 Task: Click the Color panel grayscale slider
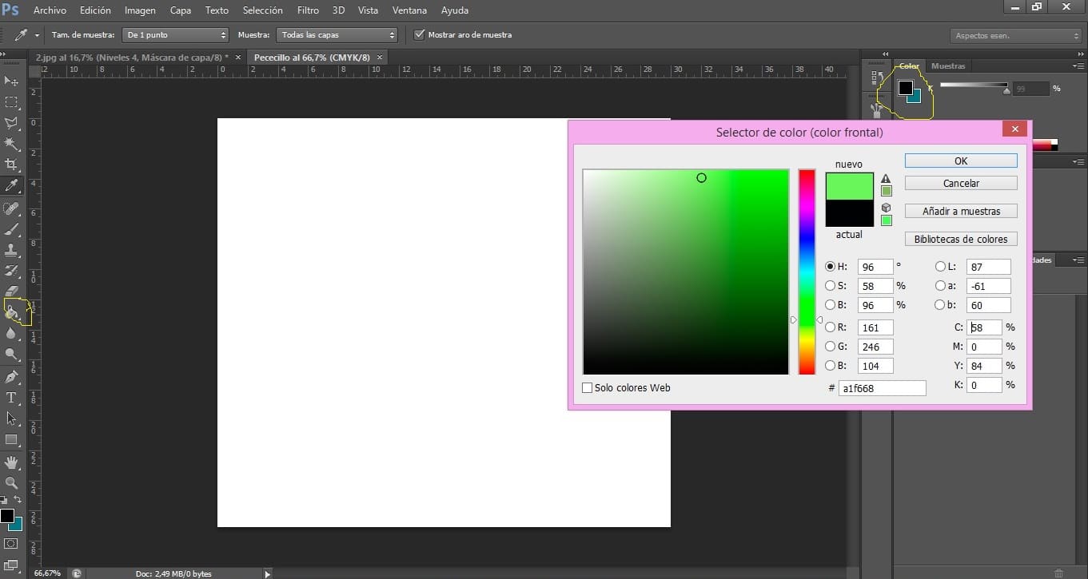pyautogui.click(x=974, y=85)
